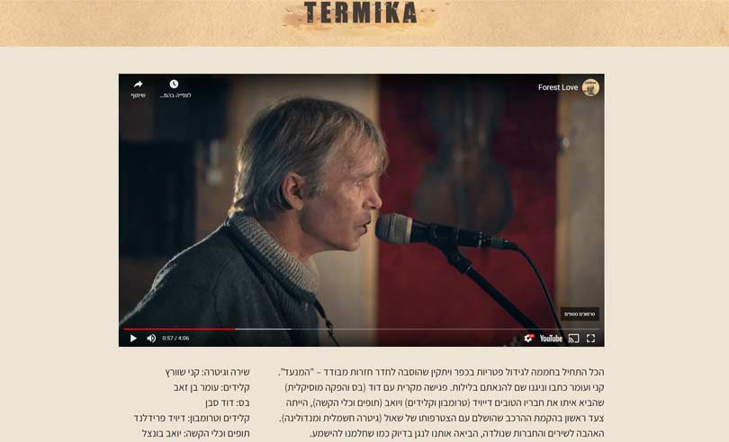The image size is (729, 442).
Task: Click the vocals and guitar credit line
Action: pyautogui.click(x=207, y=372)
